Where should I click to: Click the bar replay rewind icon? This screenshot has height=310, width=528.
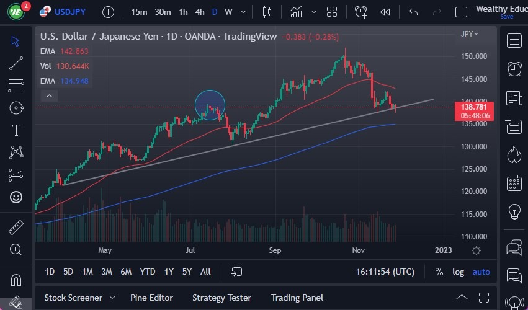click(x=385, y=12)
